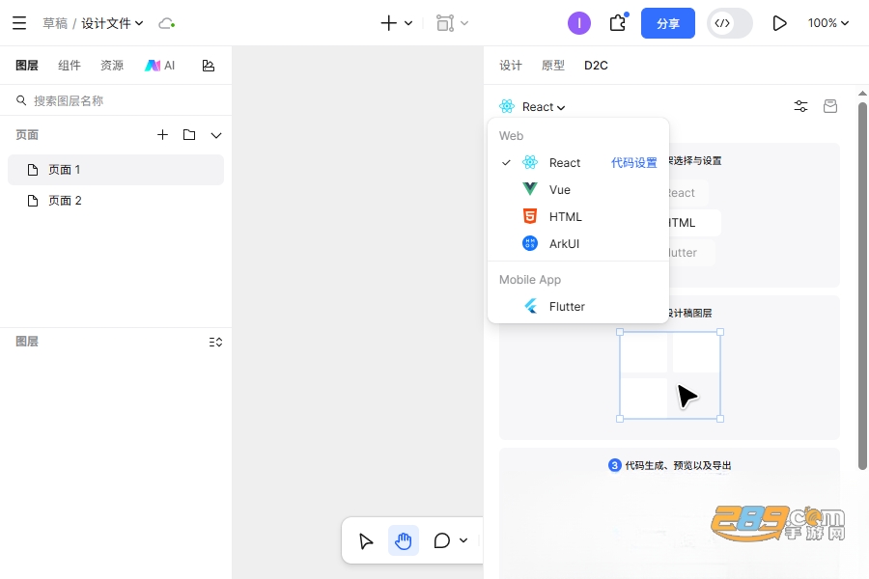Image resolution: width=869 pixels, height=579 pixels.
Task: Select the frame tool icon
Action: pyautogui.click(x=445, y=23)
